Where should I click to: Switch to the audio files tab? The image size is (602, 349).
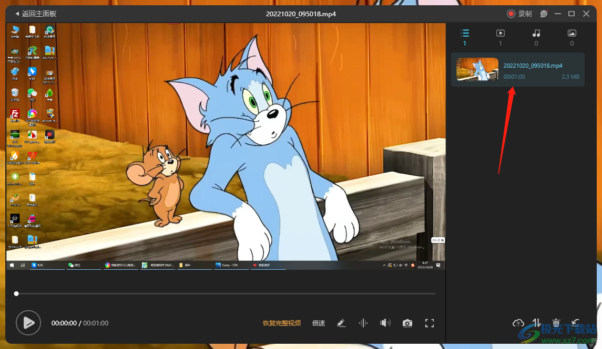point(536,37)
